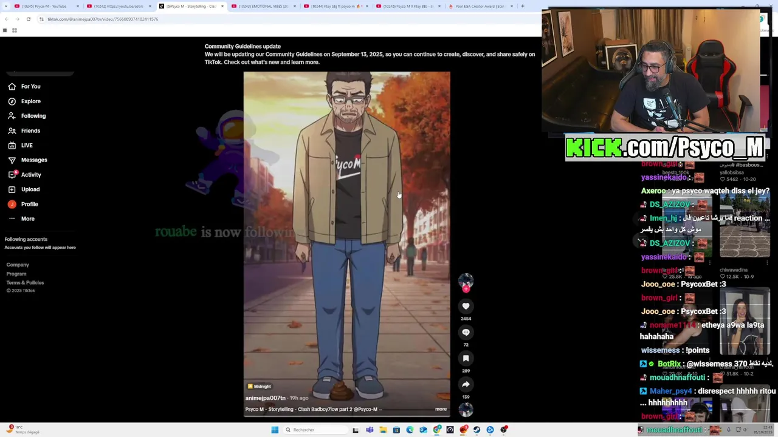The height and width of the screenshot is (437, 778).
Task: Open Microsoft Teams from taskbar
Action: tap(370, 430)
